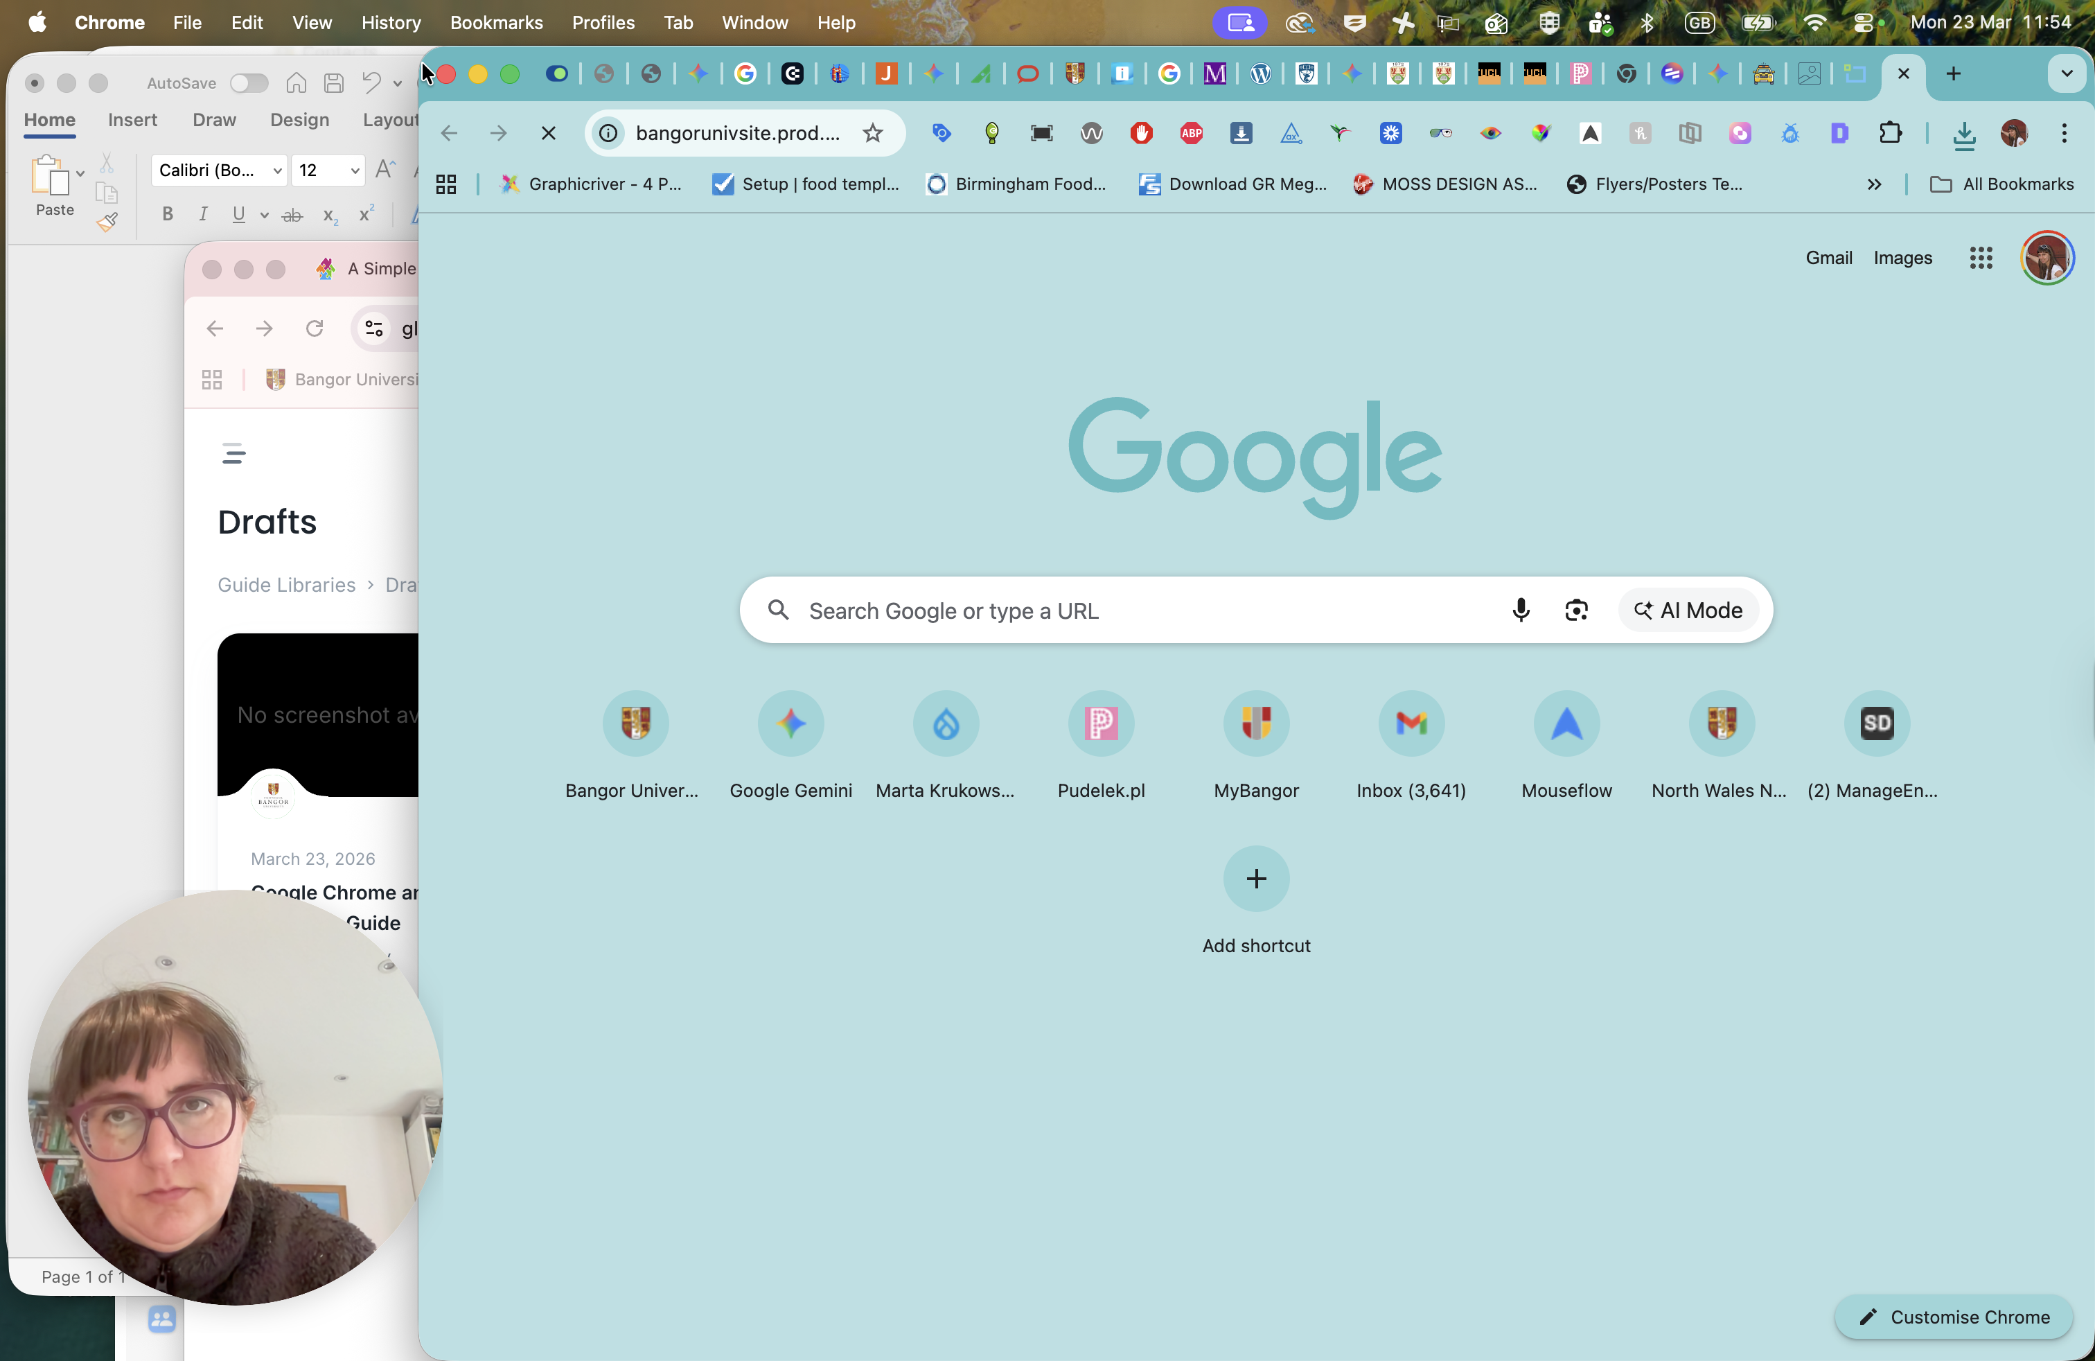Show hidden bookmarks with the chevron
Image resolution: width=2095 pixels, height=1361 pixels.
pos(1874,184)
